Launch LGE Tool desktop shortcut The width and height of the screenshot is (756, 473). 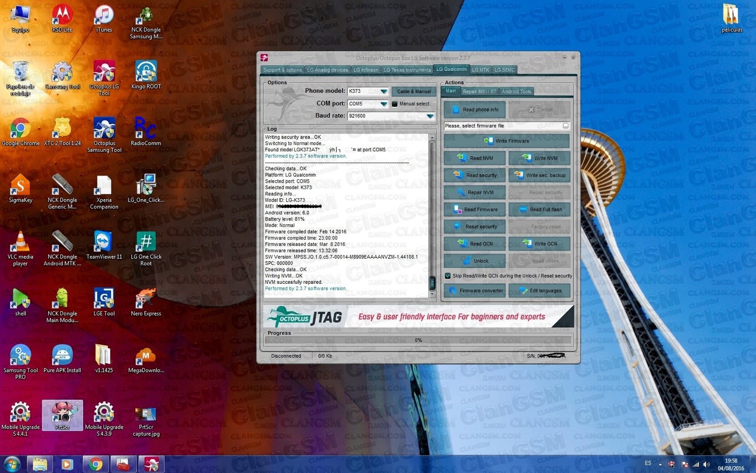click(104, 303)
